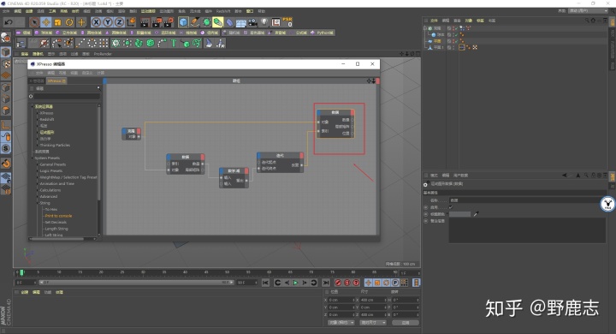Open the layout dropdown at top right

click(589, 11)
